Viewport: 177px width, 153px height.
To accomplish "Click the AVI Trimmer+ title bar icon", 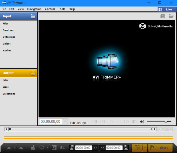I will tap(4, 3).
